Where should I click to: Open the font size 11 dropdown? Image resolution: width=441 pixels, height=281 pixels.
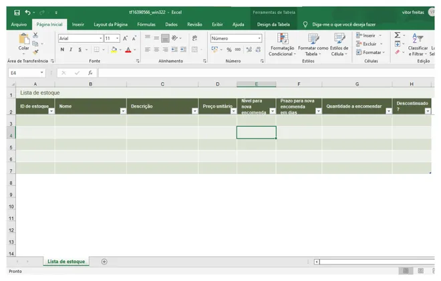click(118, 38)
